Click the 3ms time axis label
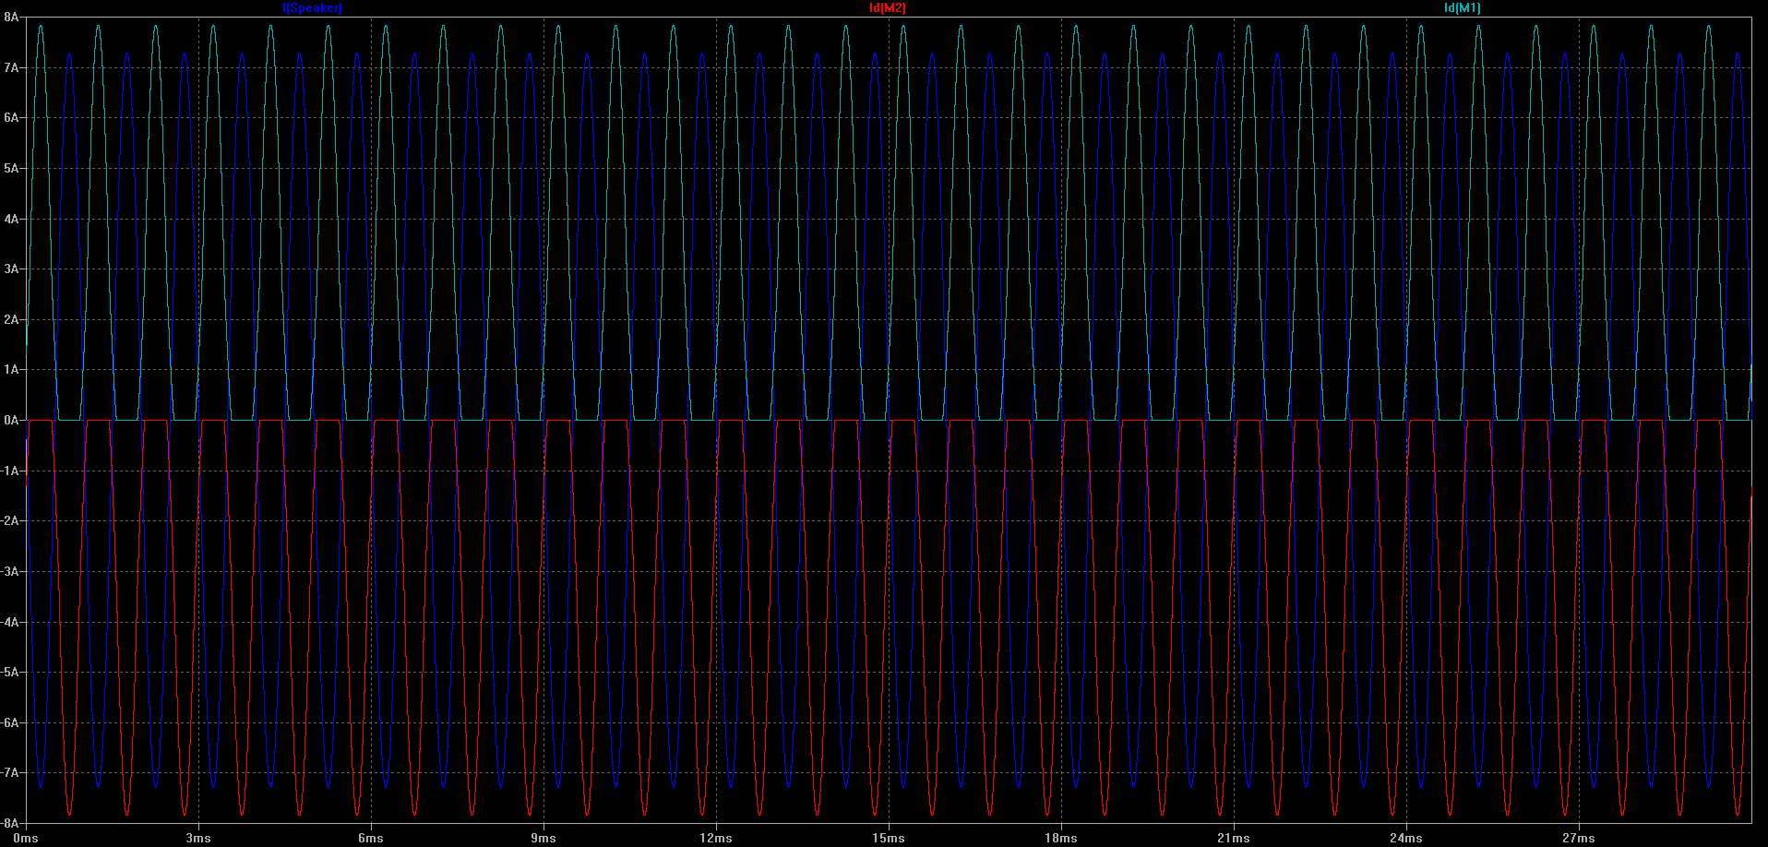Viewport: 1768px width, 847px height. coord(198,839)
